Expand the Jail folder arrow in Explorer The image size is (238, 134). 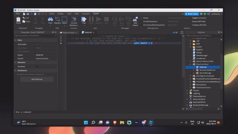pyautogui.click(x=190, y=41)
